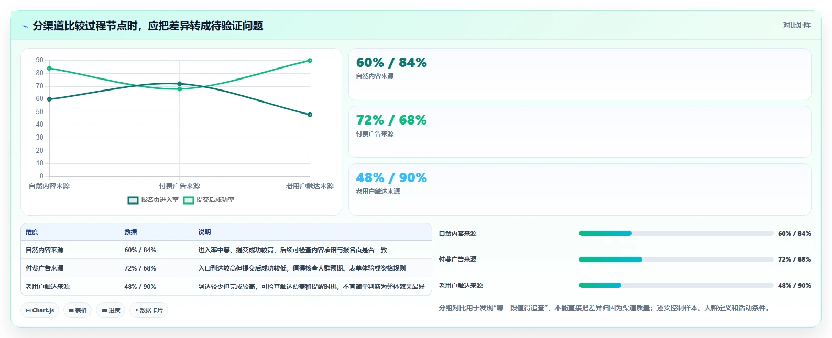
Task: Click the 60% / 84% progress value text
Action: click(794, 234)
